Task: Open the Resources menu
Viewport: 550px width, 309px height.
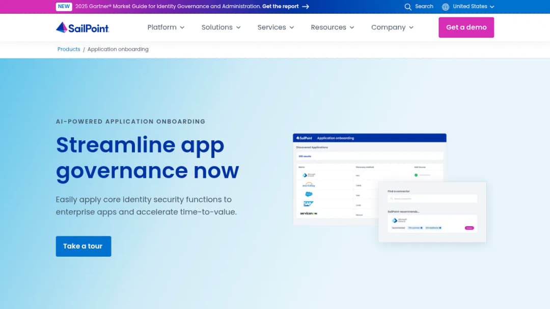Action: coord(333,27)
